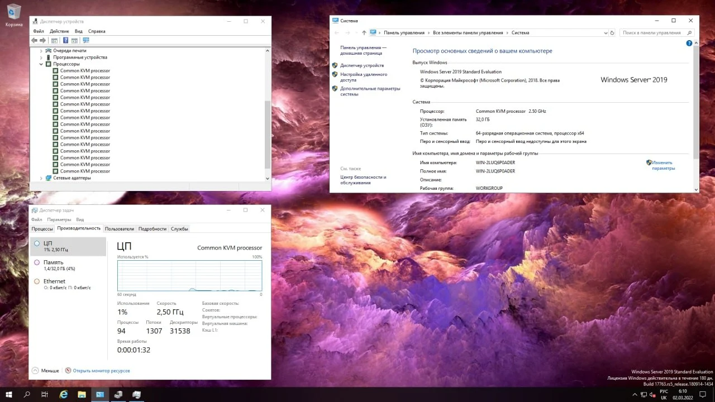Open Файл menu in Task Manager
The width and height of the screenshot is (715, 402).
tap(36, 219)
